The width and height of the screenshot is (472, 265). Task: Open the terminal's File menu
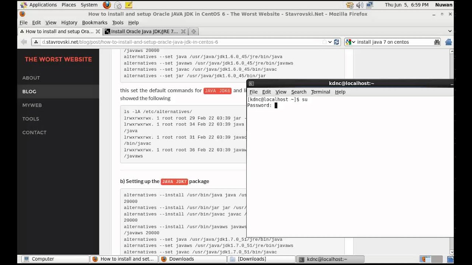(x=253, y=92)
